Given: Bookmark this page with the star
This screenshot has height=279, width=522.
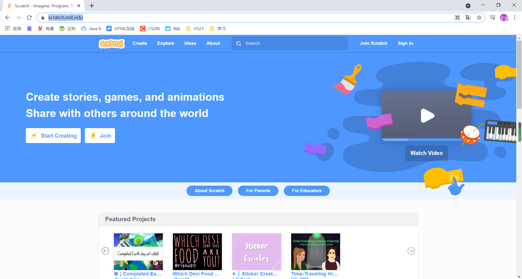Looking at the screenshot, I should coord(479,17).
